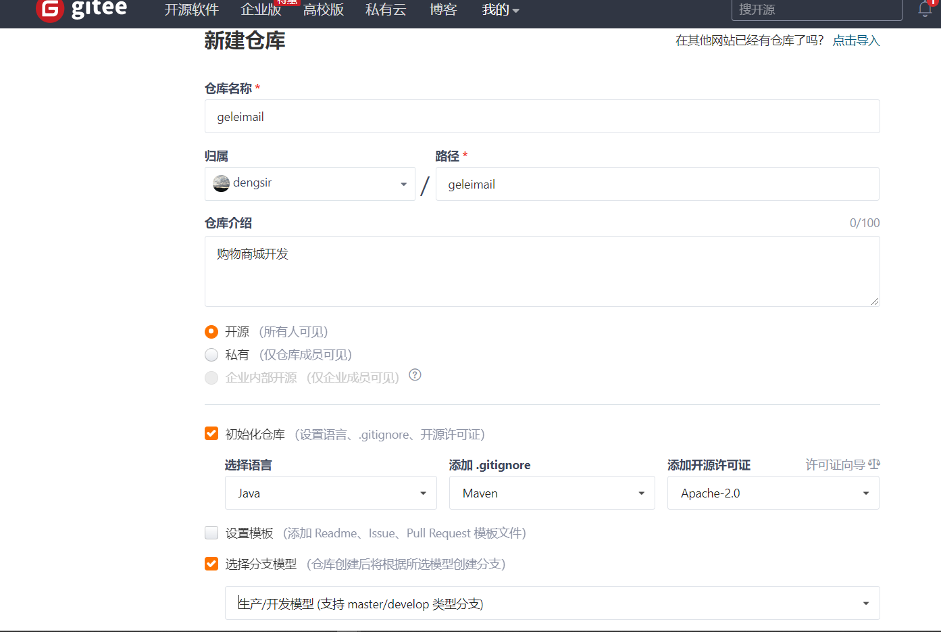Uncheck the 选择分支模型 option
This screenshot has width=941, height=632.
[211, 563]
